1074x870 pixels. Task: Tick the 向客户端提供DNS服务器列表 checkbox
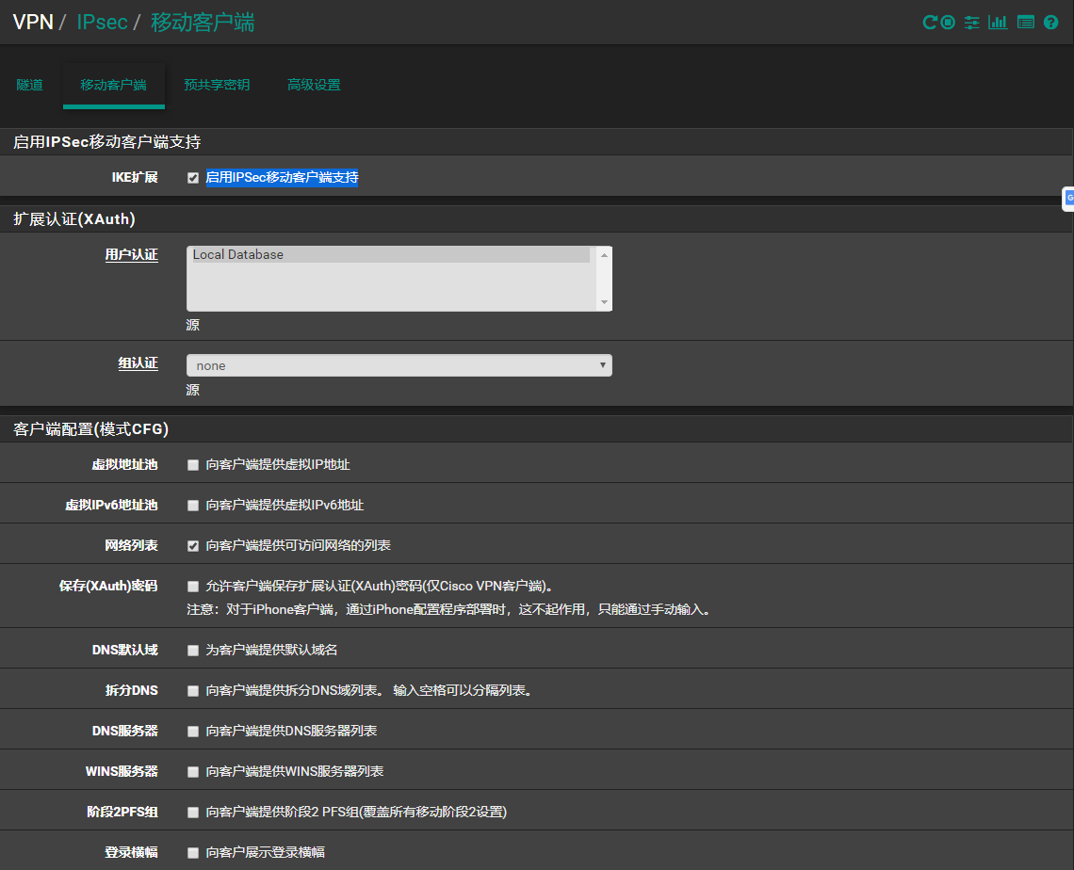(193, 732)
